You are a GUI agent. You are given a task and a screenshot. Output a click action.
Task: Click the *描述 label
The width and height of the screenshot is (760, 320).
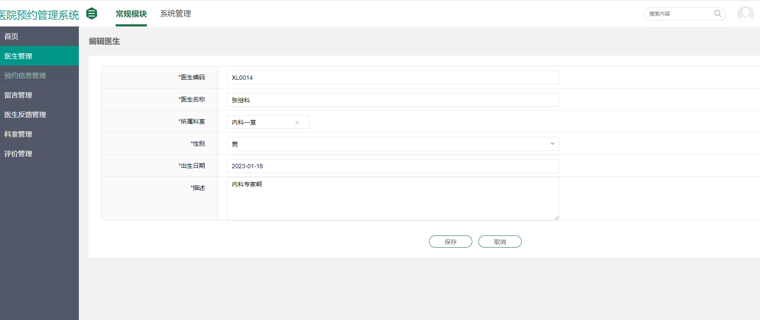coord(198,188)
